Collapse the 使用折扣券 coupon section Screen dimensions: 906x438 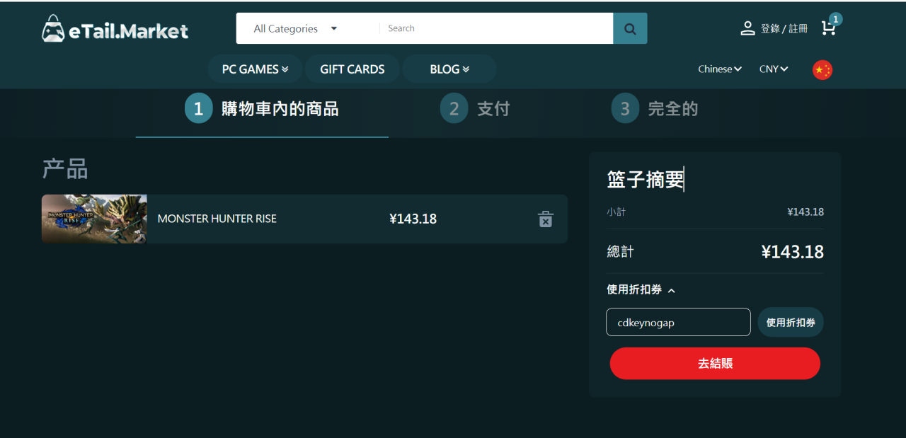641,289
